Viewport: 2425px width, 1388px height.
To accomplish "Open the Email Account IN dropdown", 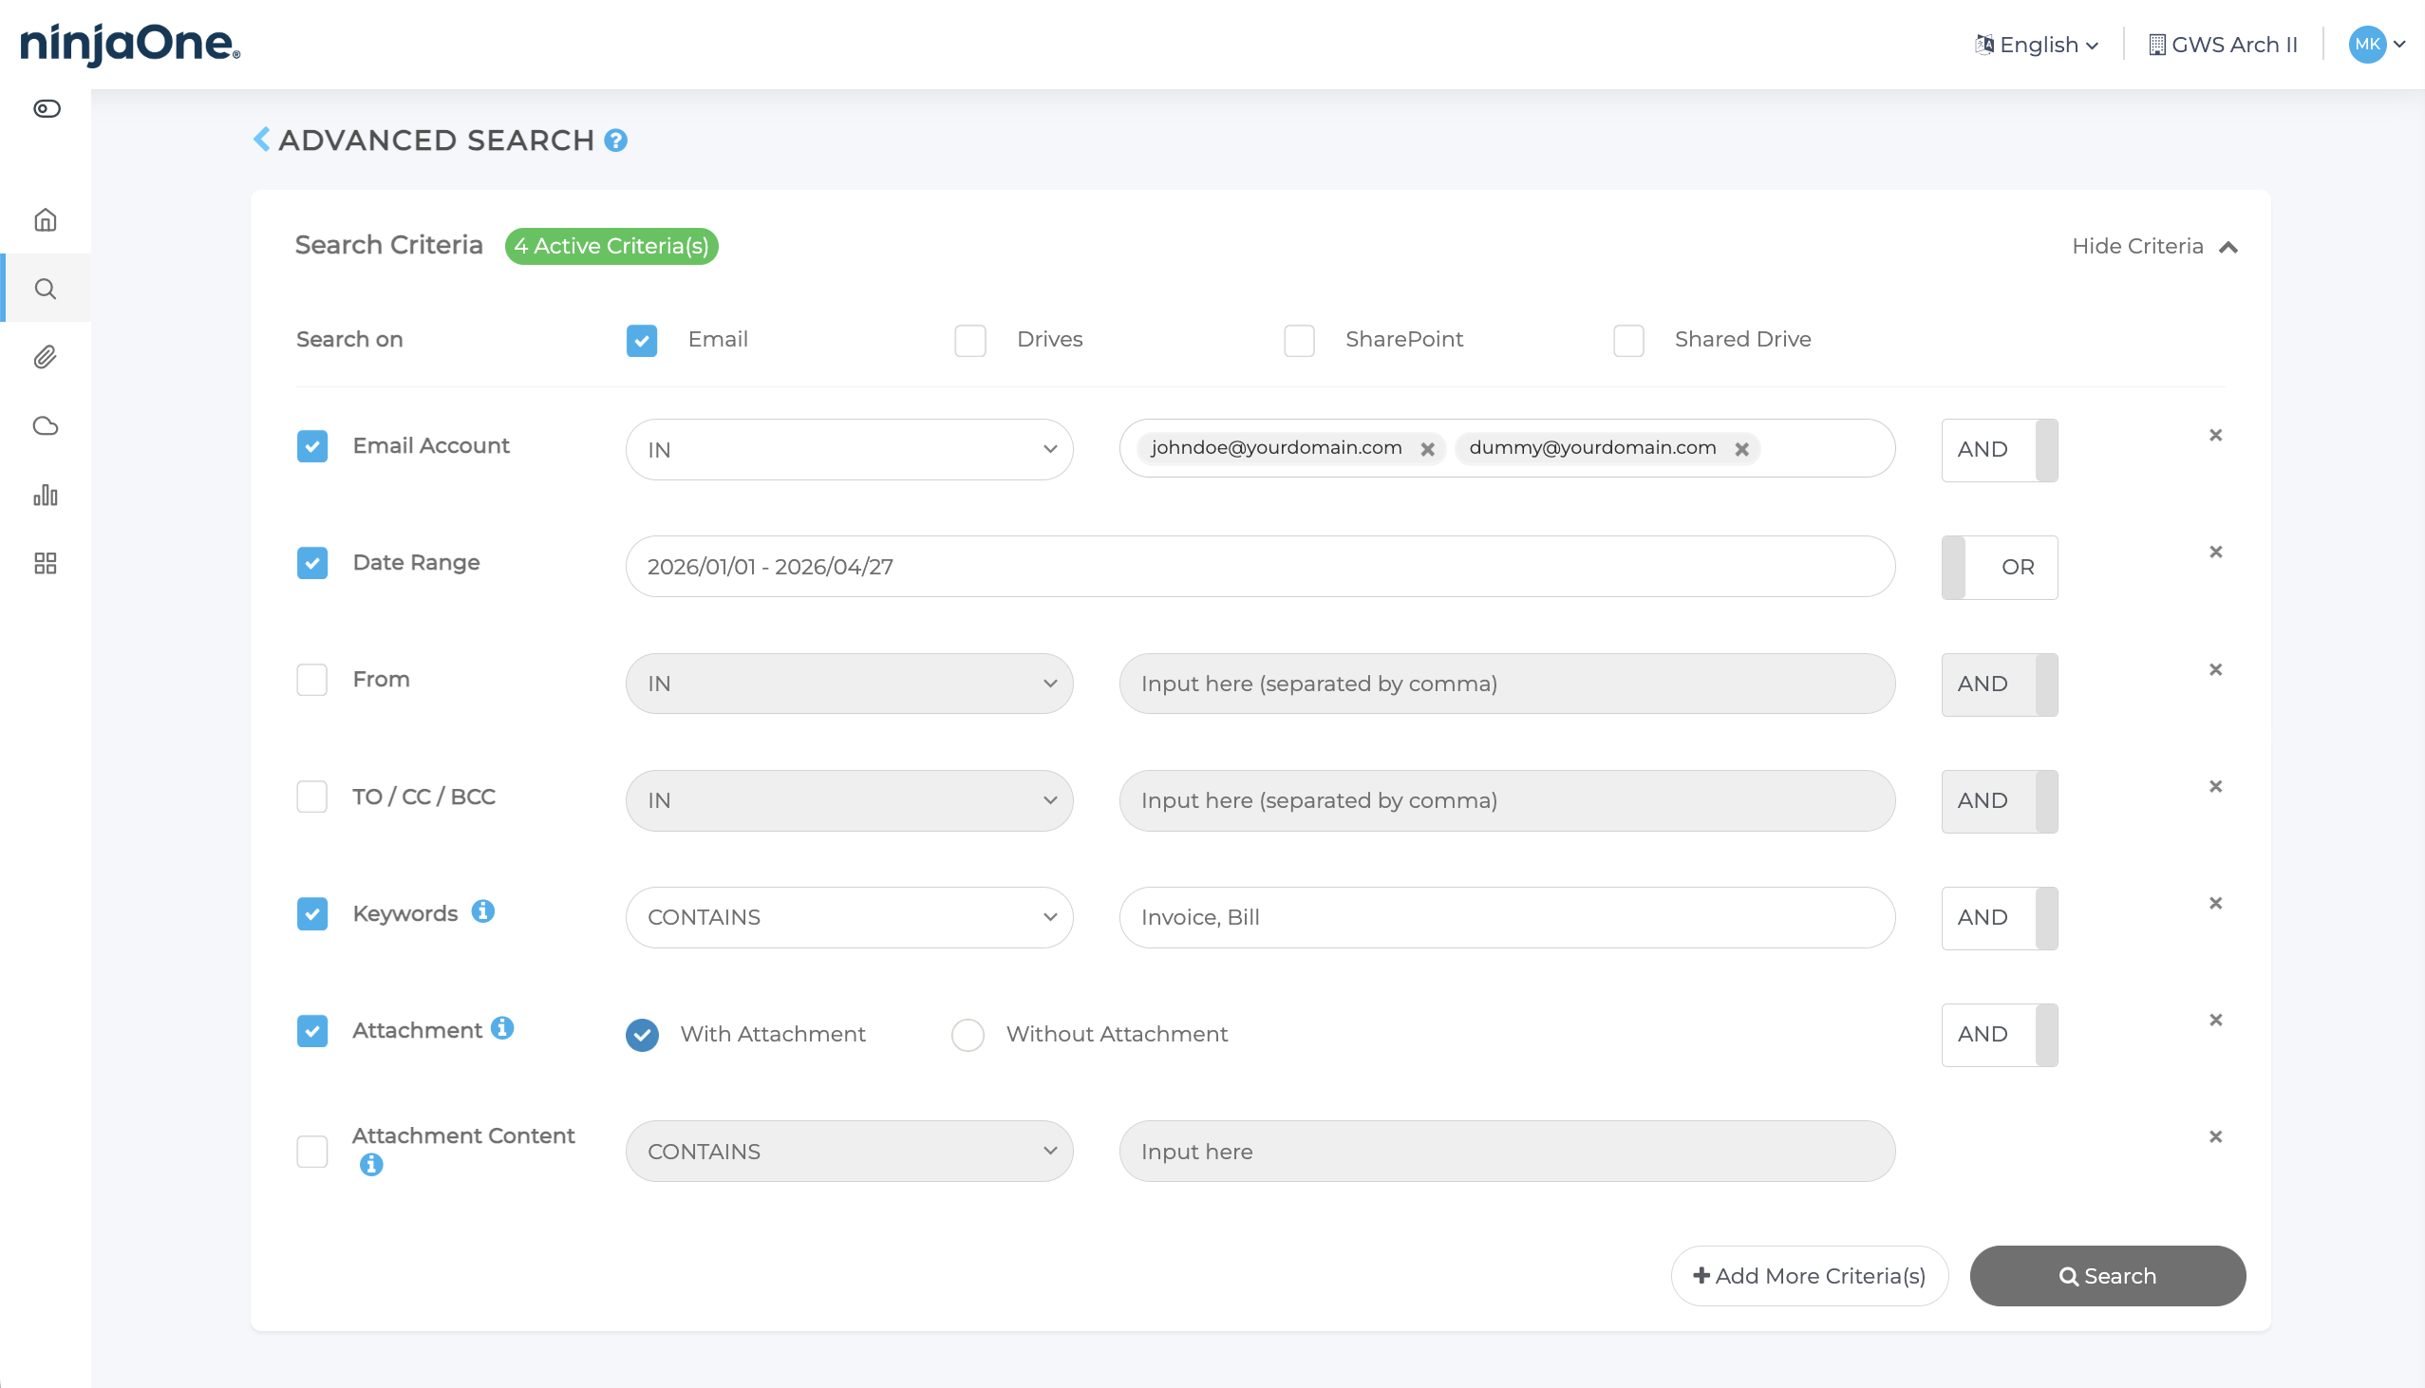I will tap(850, 449).
